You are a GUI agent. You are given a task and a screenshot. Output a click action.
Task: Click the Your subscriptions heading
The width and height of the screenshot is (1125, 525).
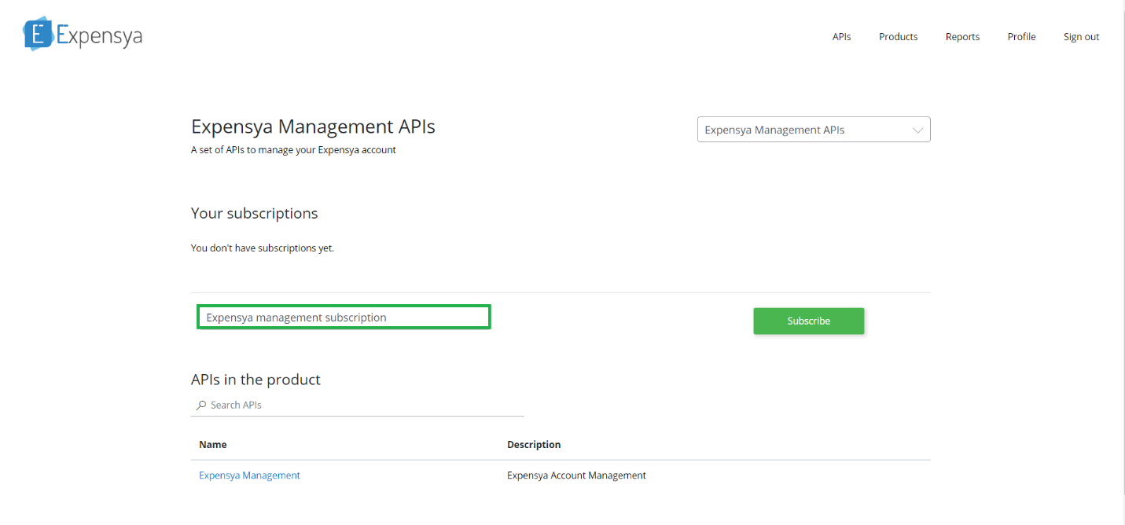(x=254, y=214)
